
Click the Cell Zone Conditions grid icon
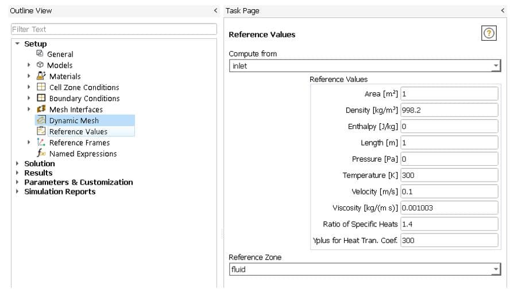pos(41,87)
